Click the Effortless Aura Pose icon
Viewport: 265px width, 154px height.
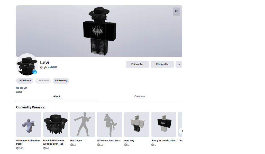pyautogui.click(x=110, y=124)
